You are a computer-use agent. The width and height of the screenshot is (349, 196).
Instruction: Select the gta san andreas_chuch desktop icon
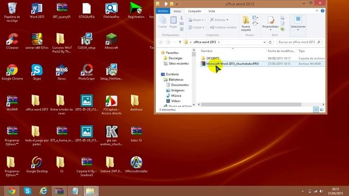[x=111, y=136]
